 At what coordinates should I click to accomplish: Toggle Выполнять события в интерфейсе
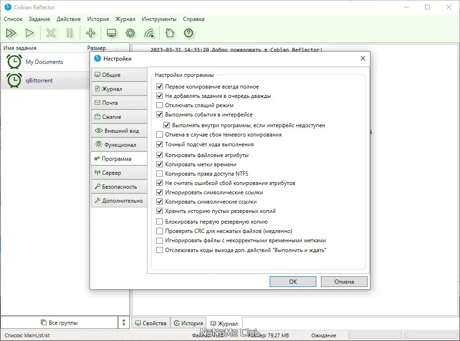160,115
